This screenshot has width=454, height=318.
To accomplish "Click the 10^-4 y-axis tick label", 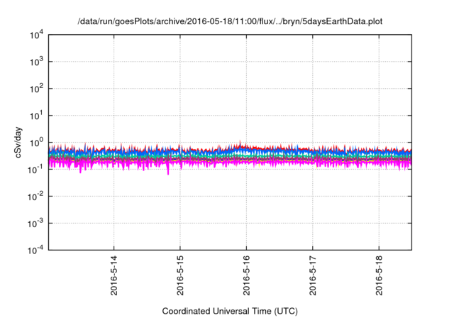I will 36,250.
